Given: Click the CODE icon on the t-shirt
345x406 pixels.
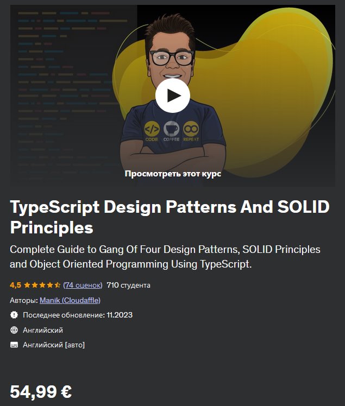Looking at the screenshot, I should [152, 130].
